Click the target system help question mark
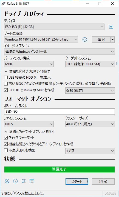119x197 pixels. pyautogui.click(x=117, y=64)
